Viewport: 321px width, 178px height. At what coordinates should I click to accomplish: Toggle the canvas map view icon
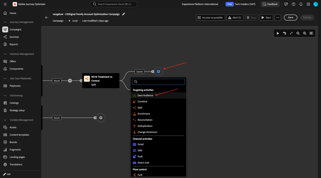(312, 33)
